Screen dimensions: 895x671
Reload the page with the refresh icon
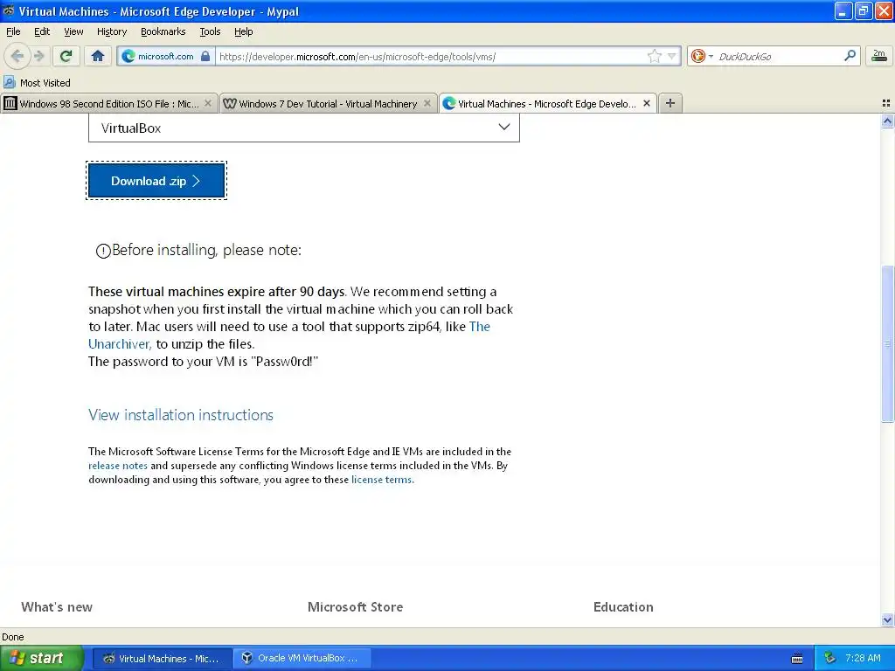pos(66,56)
